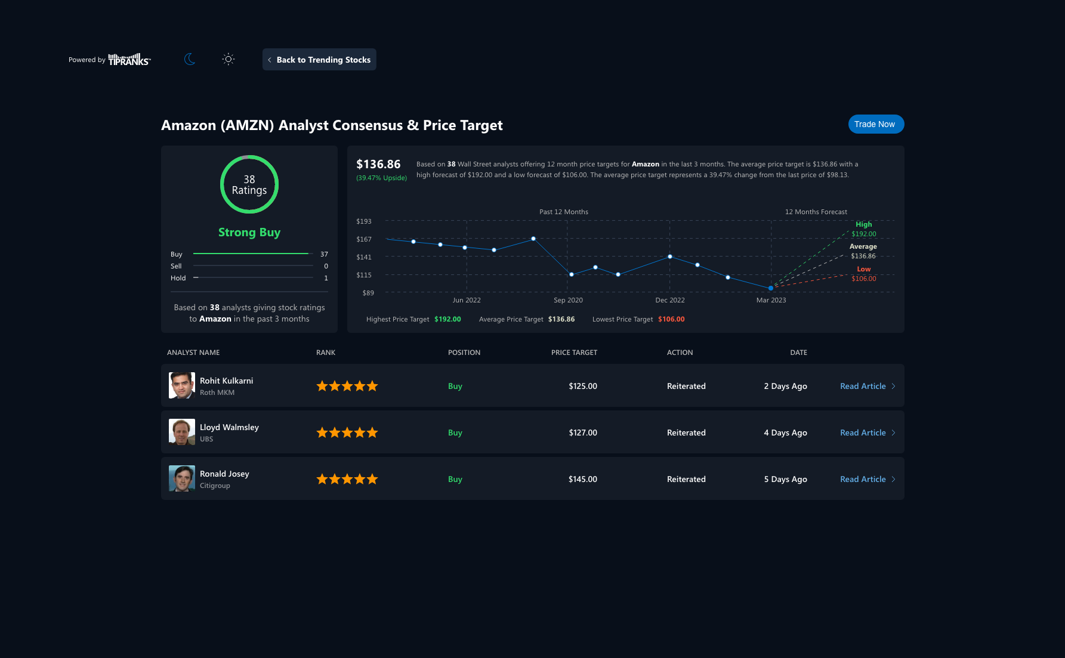
Task: Click the Ronald Josey analyst name
Action: tap(225, 474)
